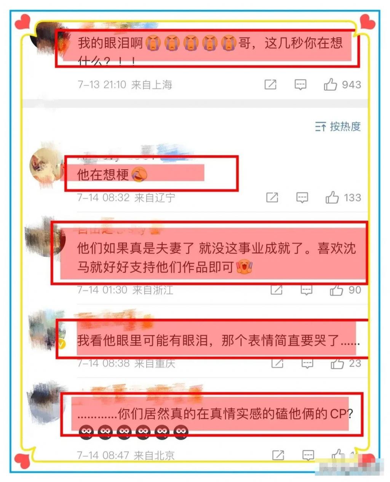Open the comment text 他们如果真是夫妻了
The height and width of the screenshot is (482, 390).
[x=216, y=258]
